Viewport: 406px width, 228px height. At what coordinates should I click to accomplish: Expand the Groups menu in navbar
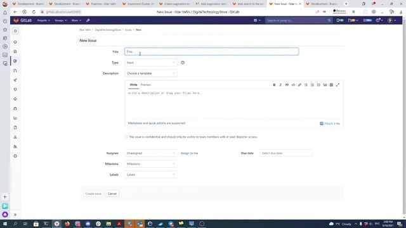tap(61, 20)
